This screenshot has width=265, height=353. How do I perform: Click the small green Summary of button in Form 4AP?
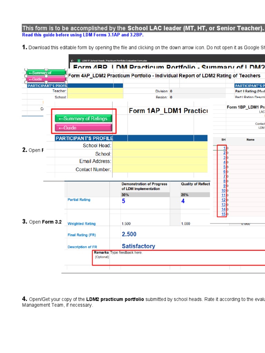coord(46,73)
